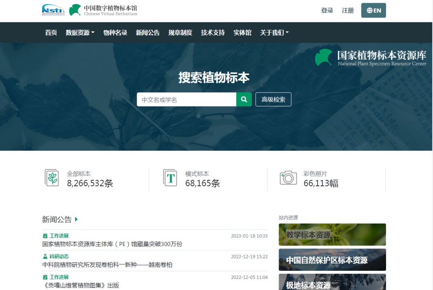Expand the 数据资源 dropdown menu
Image resolution: width=433 pixels, height=290 pixels.
coord(80,32)
